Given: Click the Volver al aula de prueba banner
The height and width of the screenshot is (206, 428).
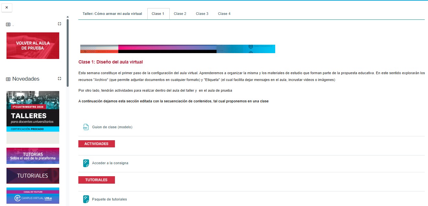Looking at the screenshot, I should click(x=33, y=46).
